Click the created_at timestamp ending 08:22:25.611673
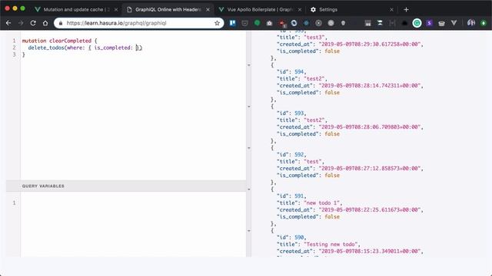Viewport: 492px width, 276px height. tap(370, 209)
